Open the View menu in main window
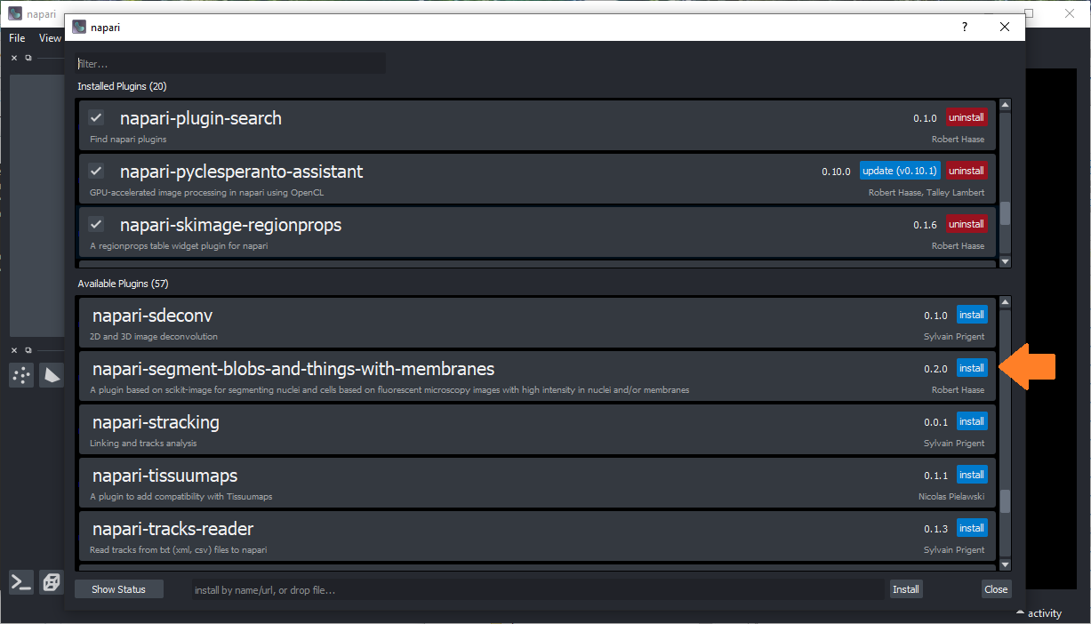The height and width of the screenshot is (624, 1091). (x=50, y=38)
